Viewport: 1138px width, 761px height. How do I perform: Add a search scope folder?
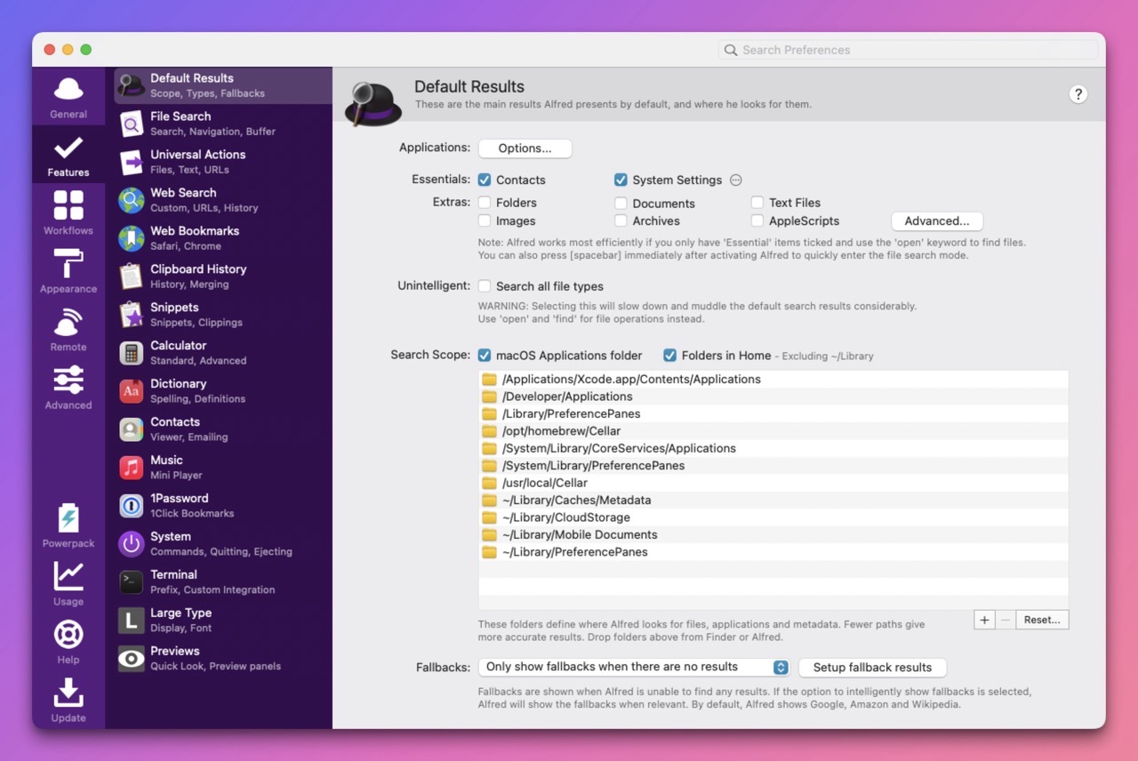984,620
